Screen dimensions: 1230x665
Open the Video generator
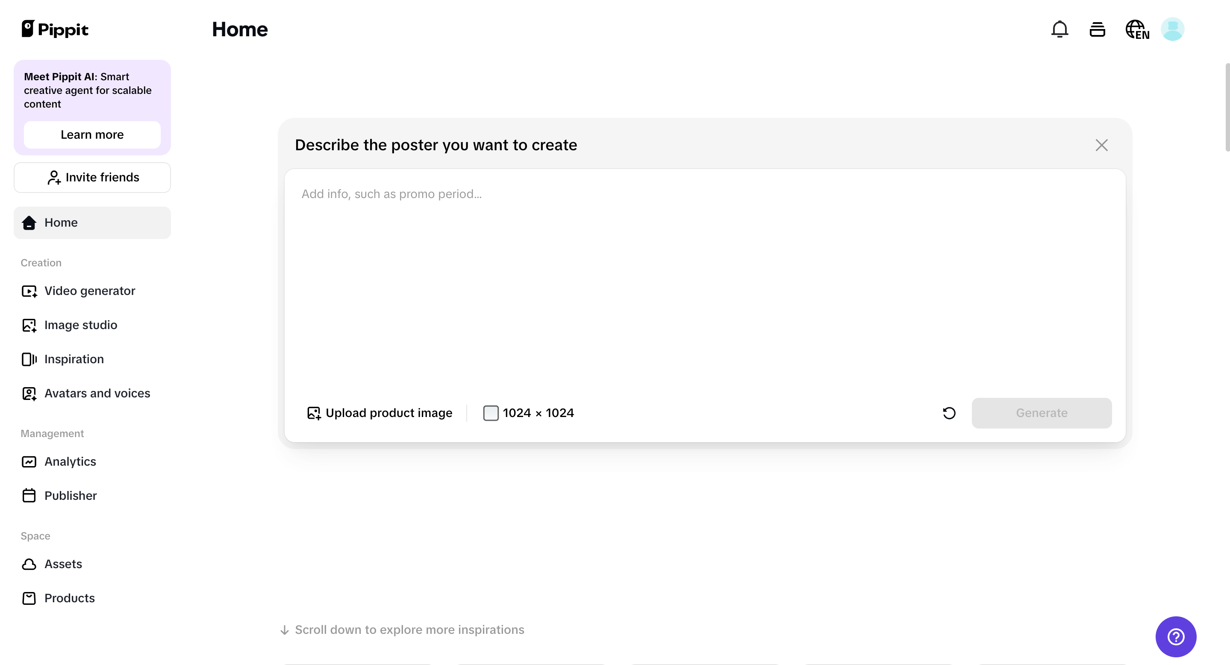pyautogui.click(x=89, y=291)
